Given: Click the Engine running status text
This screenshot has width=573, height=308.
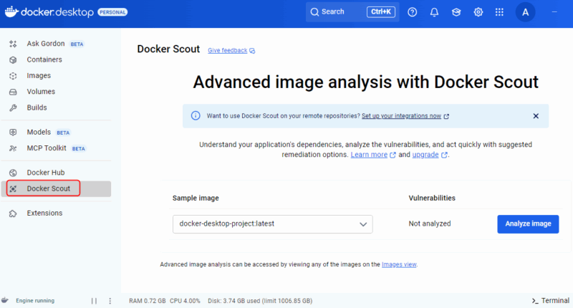Looking at the screenshot, I should tap(35, 301).
